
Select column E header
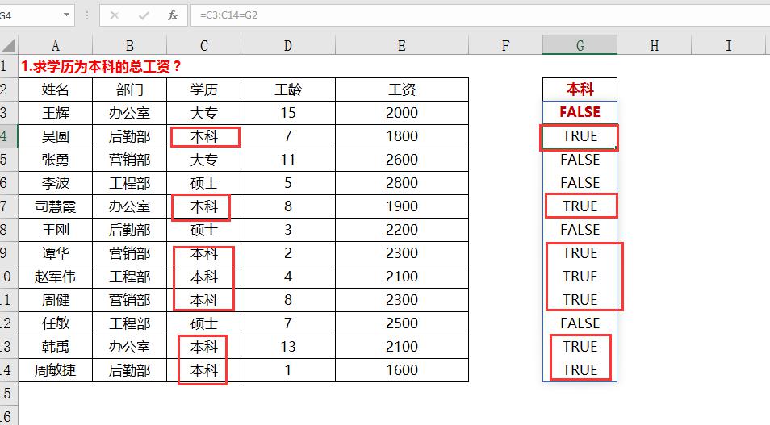[402, 46]
